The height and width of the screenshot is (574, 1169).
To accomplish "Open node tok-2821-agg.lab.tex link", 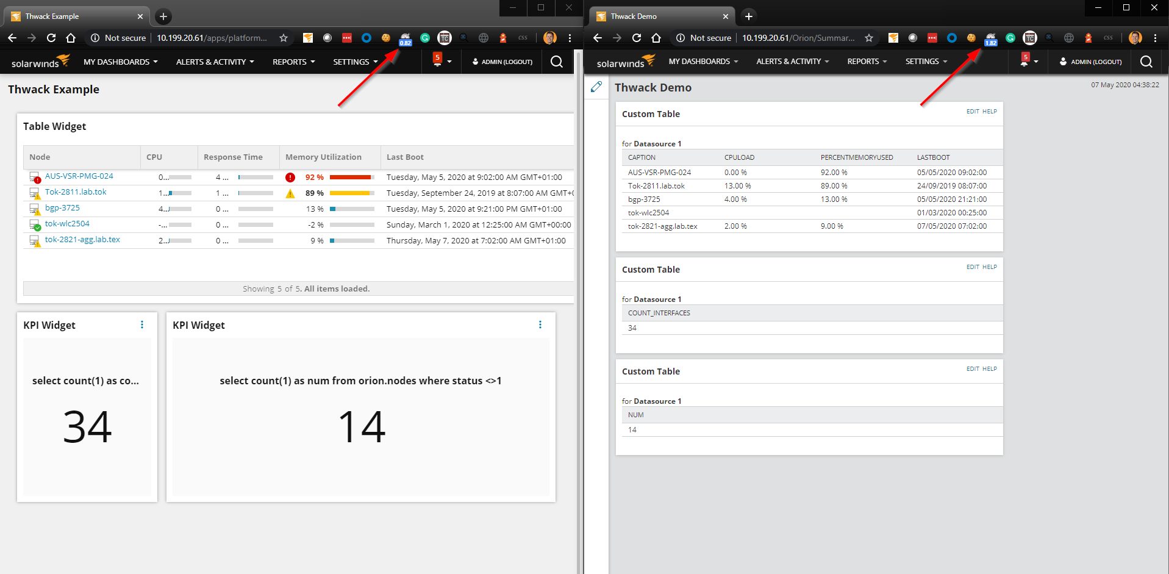I will tap(82, 240).
